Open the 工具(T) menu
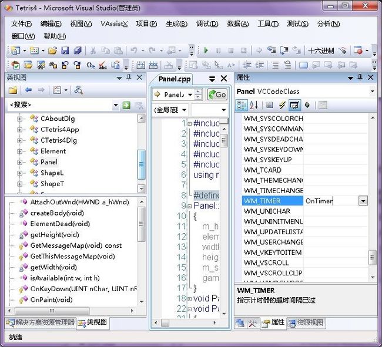The height and width of the screenshot is (347, 382). [x=268, y=24]
